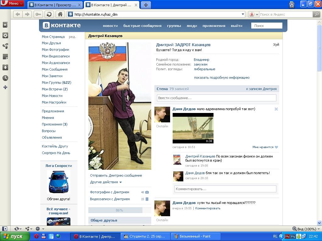322x241 pixels.
Task: Expand the address bar dropdown arrow
Action: tap(243, 14)
